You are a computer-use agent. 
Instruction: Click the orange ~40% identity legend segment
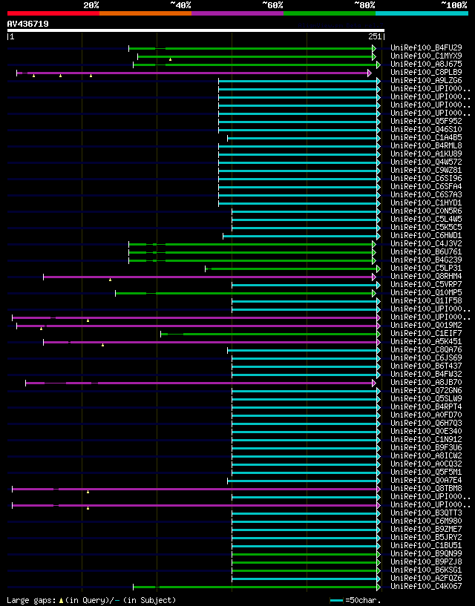coord(145,13)
